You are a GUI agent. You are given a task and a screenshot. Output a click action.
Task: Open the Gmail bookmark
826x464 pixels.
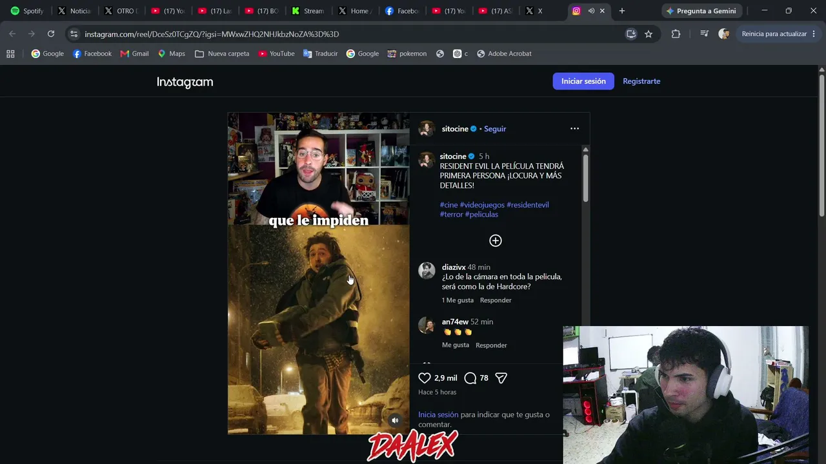click(x=134, y=53)
